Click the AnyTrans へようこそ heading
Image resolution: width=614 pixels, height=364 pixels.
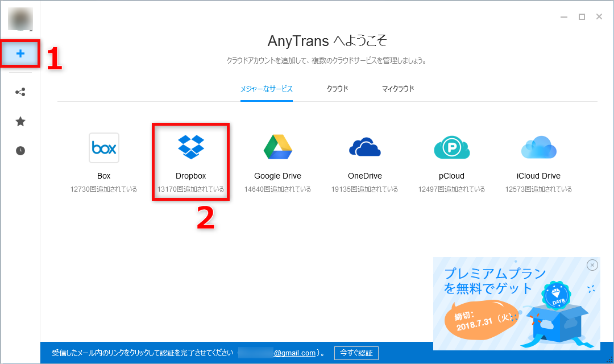pyautogui.click(x=327, y=41)
